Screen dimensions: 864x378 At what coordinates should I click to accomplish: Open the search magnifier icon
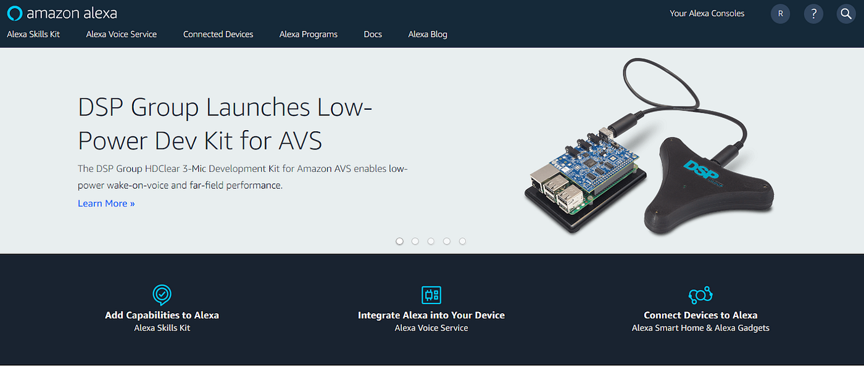845,14
